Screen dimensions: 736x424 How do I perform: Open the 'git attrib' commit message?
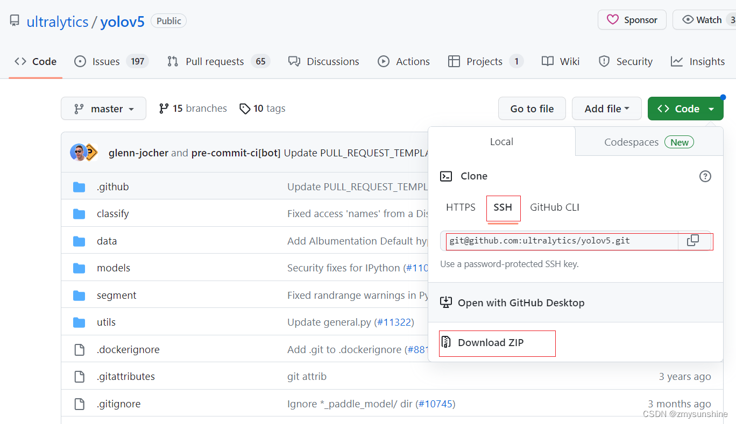point(307,377)
